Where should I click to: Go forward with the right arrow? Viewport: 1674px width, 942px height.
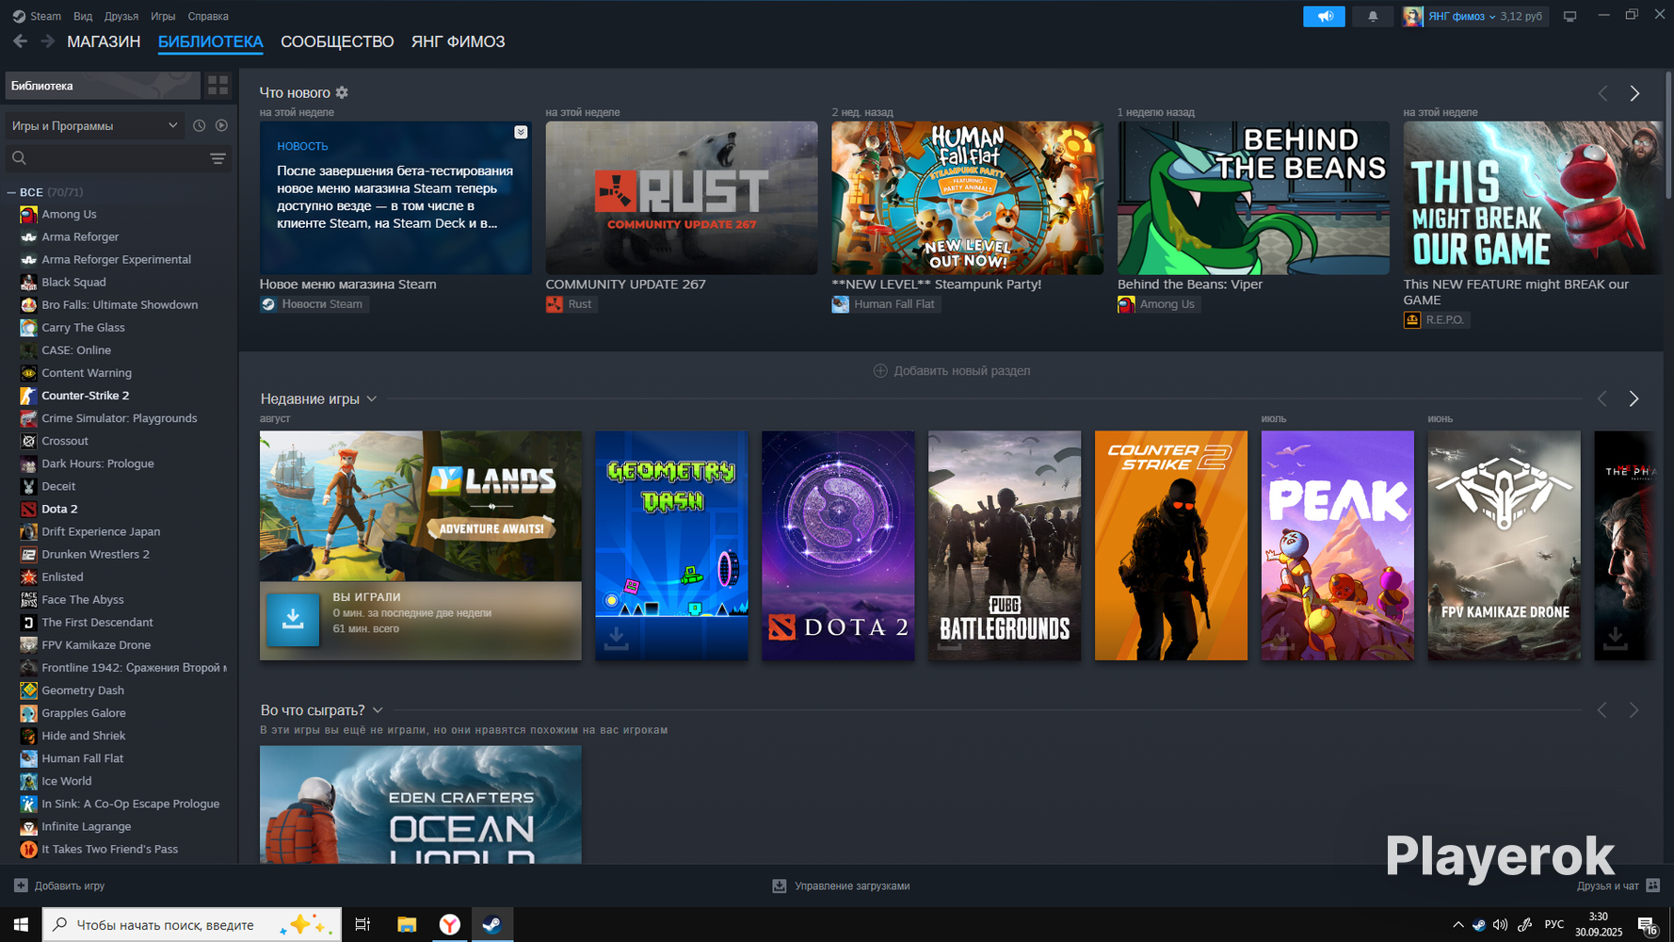[47, 41]
